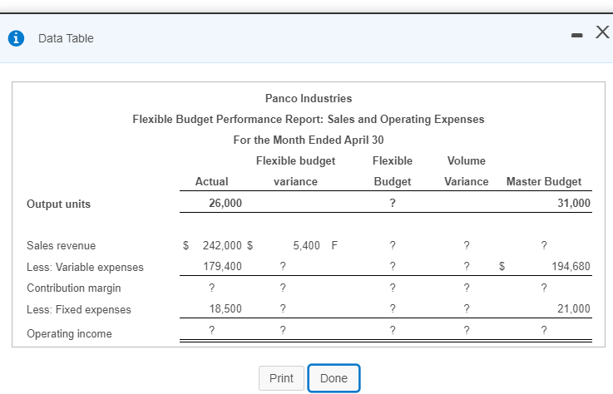613x394 pixels.
Task: Click master budget fixed expenses 21,000
Action: [x=574, y=308]
